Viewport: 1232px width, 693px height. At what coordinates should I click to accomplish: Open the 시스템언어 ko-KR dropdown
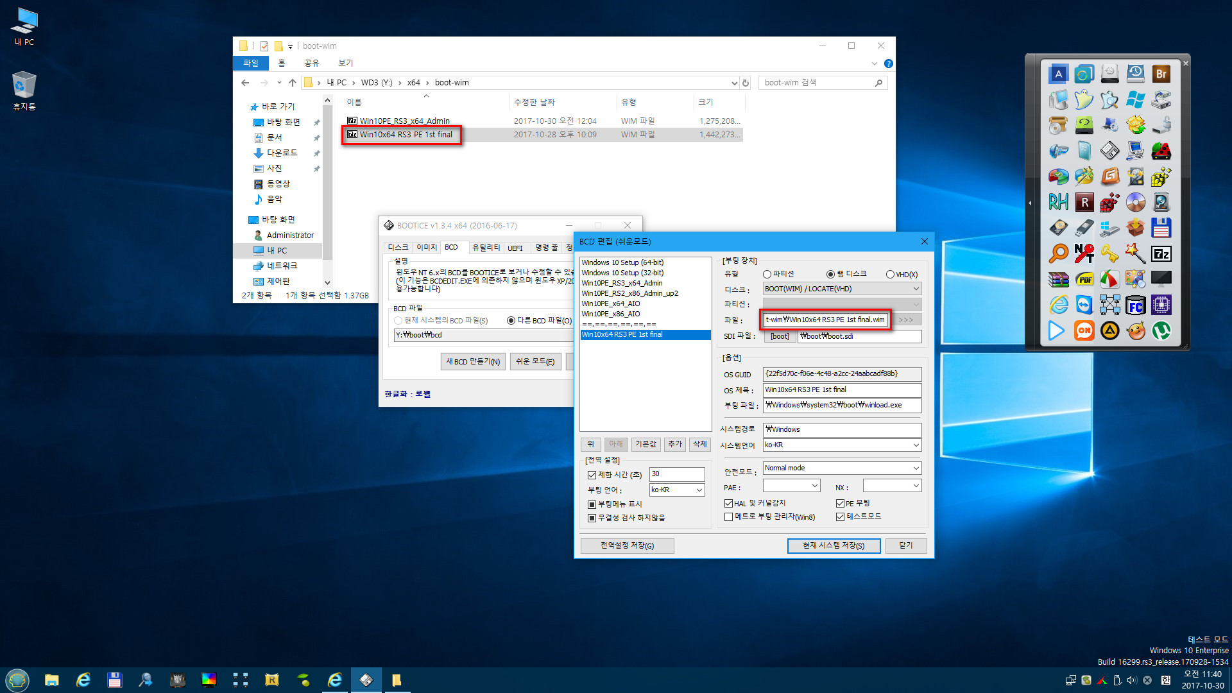[x=842, y=445]
